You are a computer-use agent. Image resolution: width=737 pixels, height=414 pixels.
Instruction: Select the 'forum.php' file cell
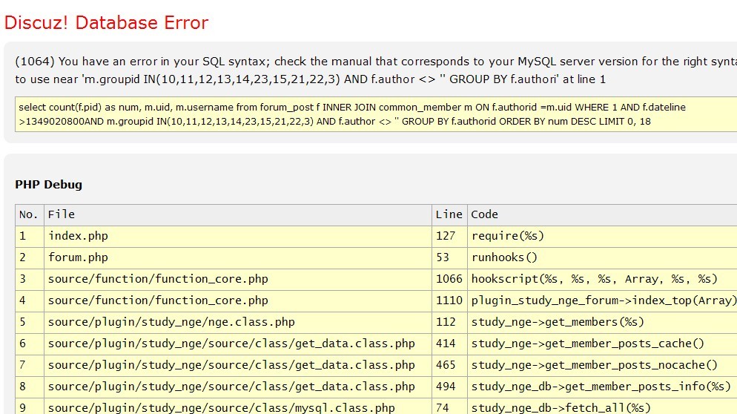(x=238, y=258)
